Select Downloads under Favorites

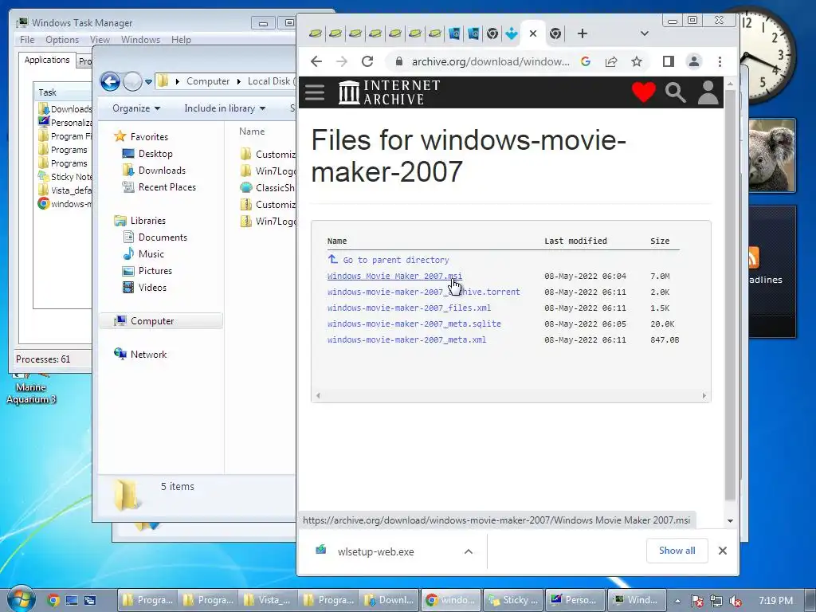click(161, 171)
